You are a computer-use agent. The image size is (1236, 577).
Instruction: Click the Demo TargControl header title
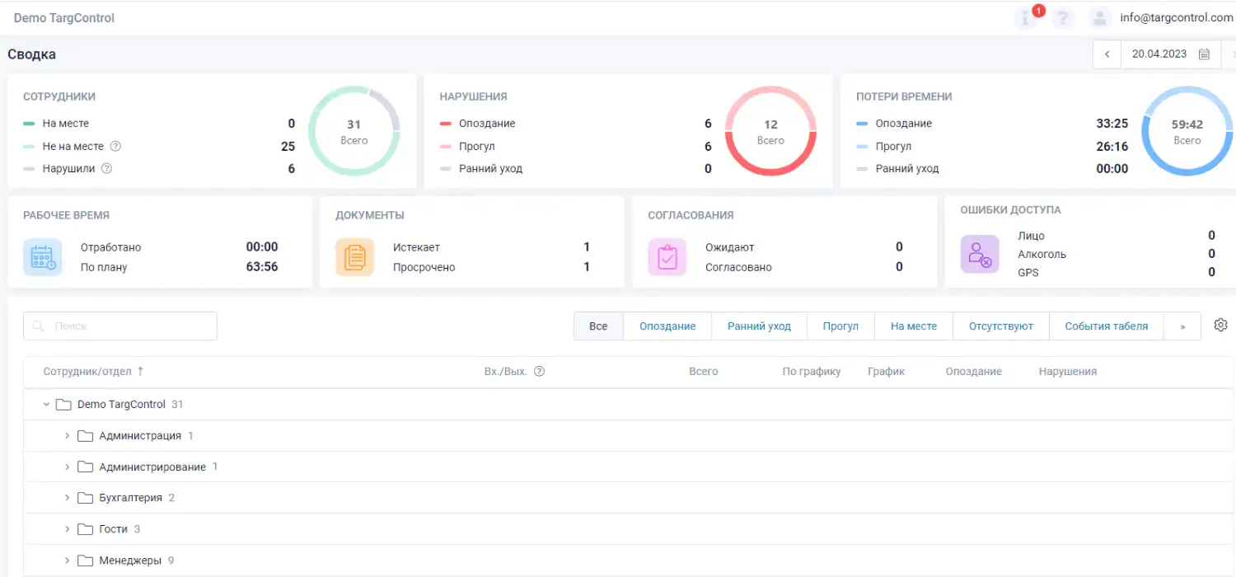(64, 17)
